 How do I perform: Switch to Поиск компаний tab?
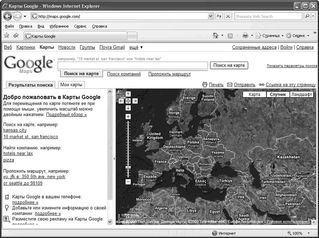pos(124,74)
